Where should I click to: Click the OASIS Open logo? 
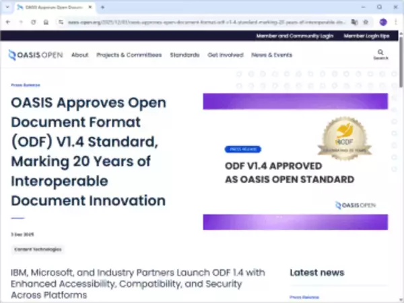click(36, 55)
